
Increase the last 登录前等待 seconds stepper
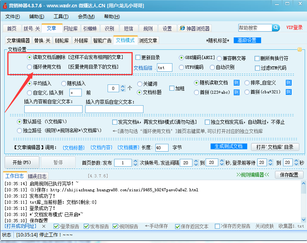pos(296,160)
